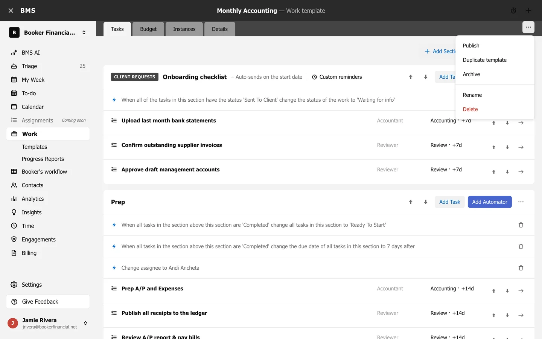Open Templates under Work

pos(34,147)
